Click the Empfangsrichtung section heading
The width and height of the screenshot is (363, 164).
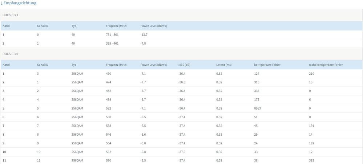(x=19, y=3)
